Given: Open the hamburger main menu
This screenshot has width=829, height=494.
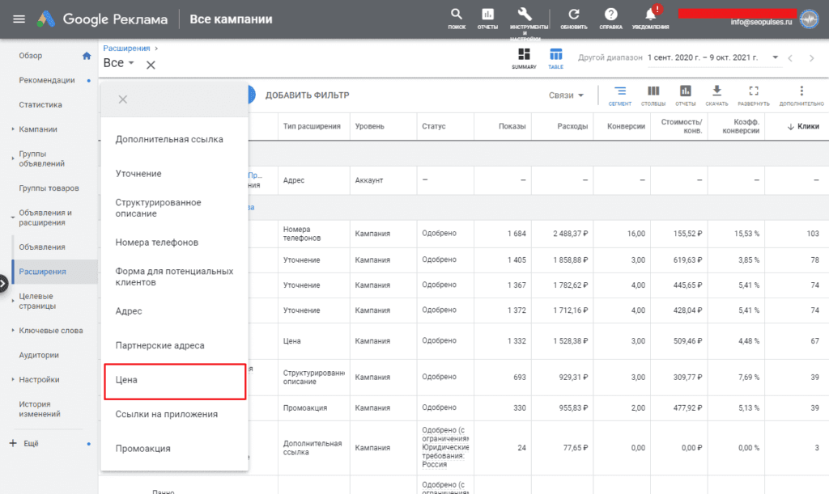Looking at the screenshot, I should tap(19, 19).
